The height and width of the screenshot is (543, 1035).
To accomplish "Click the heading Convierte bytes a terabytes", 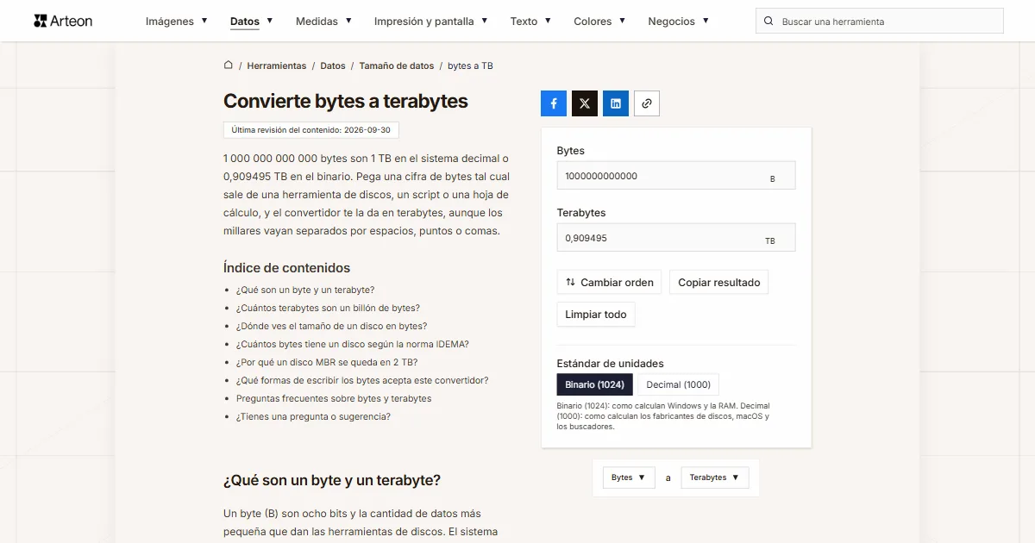I will 346,101.
